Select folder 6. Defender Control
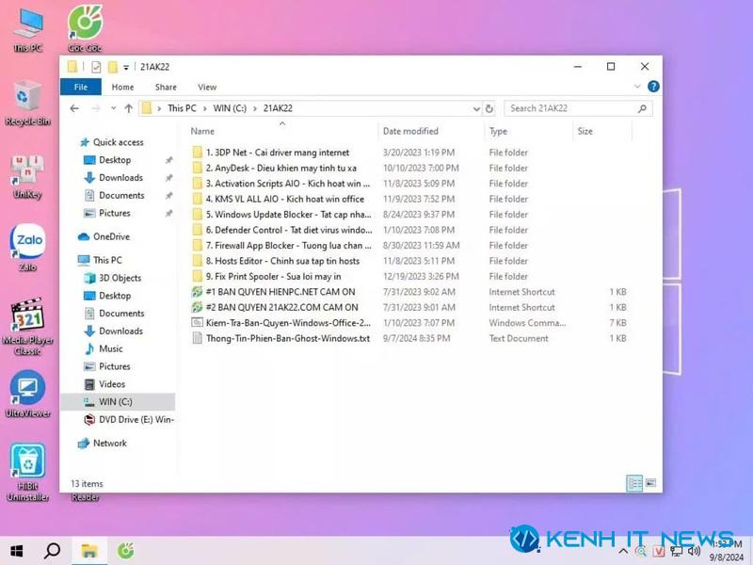 289,230
